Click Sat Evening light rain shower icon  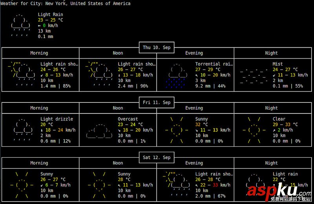click(176, 185)
